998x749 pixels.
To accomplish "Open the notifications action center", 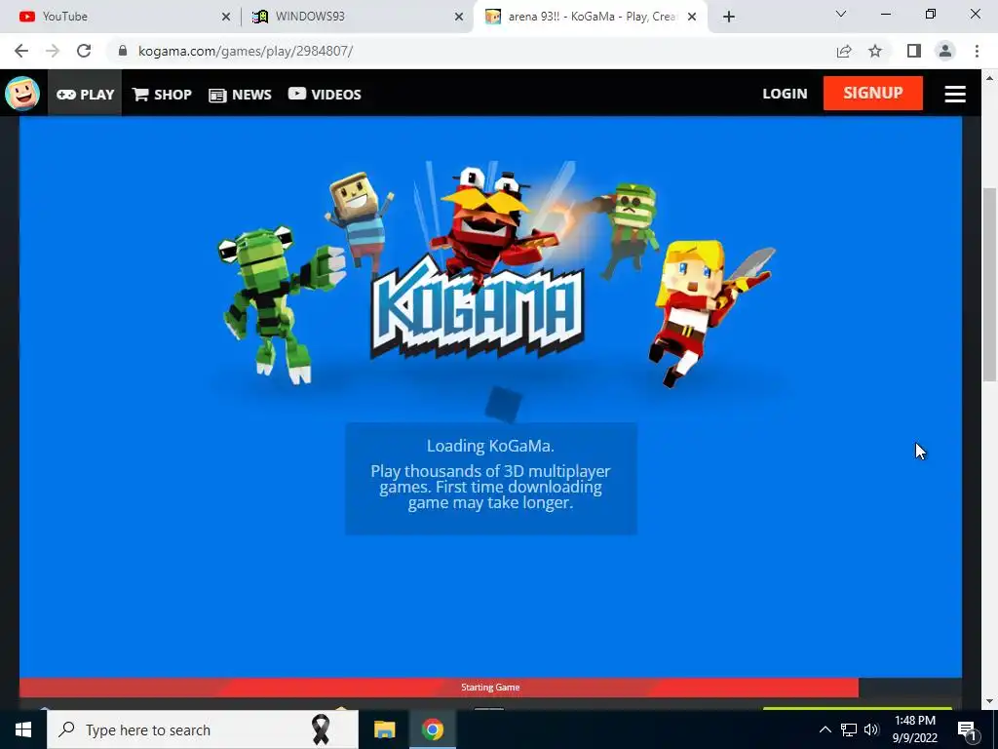I will tap(968, 729).
